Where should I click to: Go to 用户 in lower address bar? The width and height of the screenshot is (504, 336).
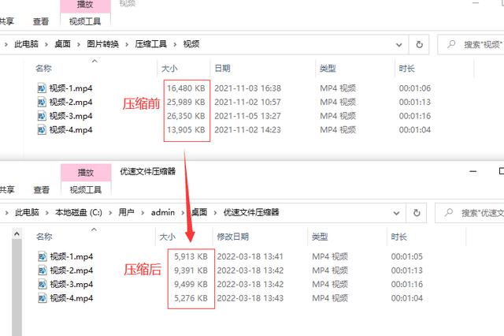[x=126, y=212]
